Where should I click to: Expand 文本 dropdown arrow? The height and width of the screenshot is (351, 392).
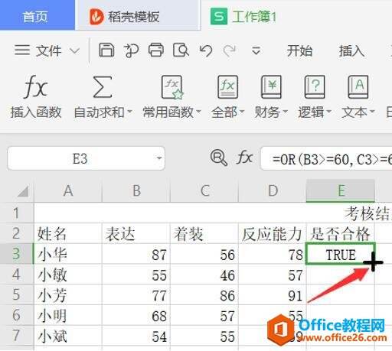(372, 112)
